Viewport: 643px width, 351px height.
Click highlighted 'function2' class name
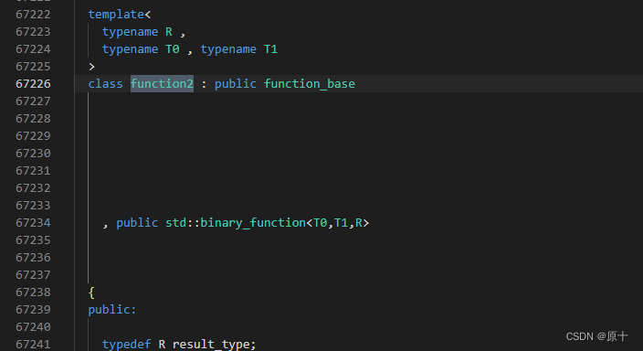click(x=162, y=84)
